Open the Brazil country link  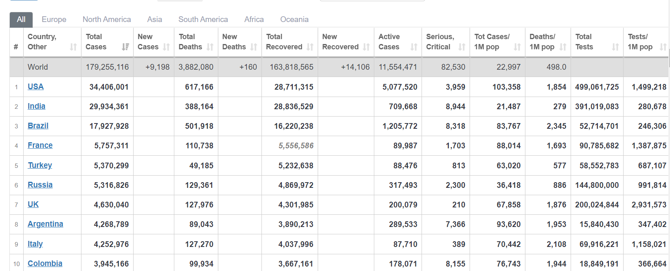click(38, 126)
